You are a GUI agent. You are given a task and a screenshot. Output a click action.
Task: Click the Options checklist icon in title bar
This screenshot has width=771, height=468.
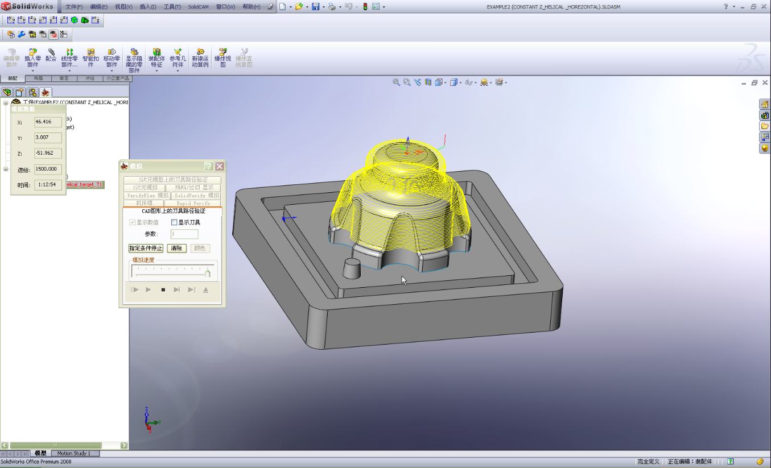pyautogui.click(x=376, y=7)
